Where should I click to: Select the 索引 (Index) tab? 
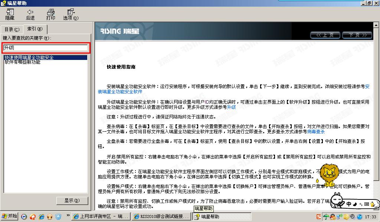click(x=35, y=29)
